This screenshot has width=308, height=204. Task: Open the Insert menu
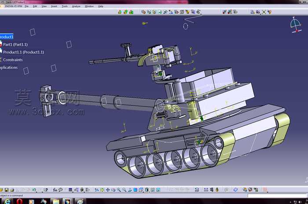coord(54,6)
